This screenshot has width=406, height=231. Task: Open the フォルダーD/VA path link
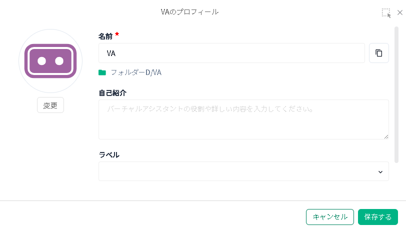(x=135, y=72)
